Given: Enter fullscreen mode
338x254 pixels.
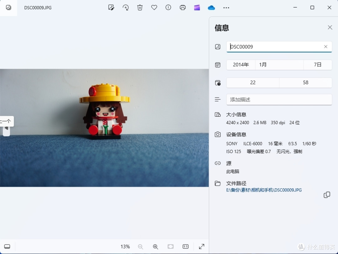Looking at the screenshot, I should tap(201, 246).
